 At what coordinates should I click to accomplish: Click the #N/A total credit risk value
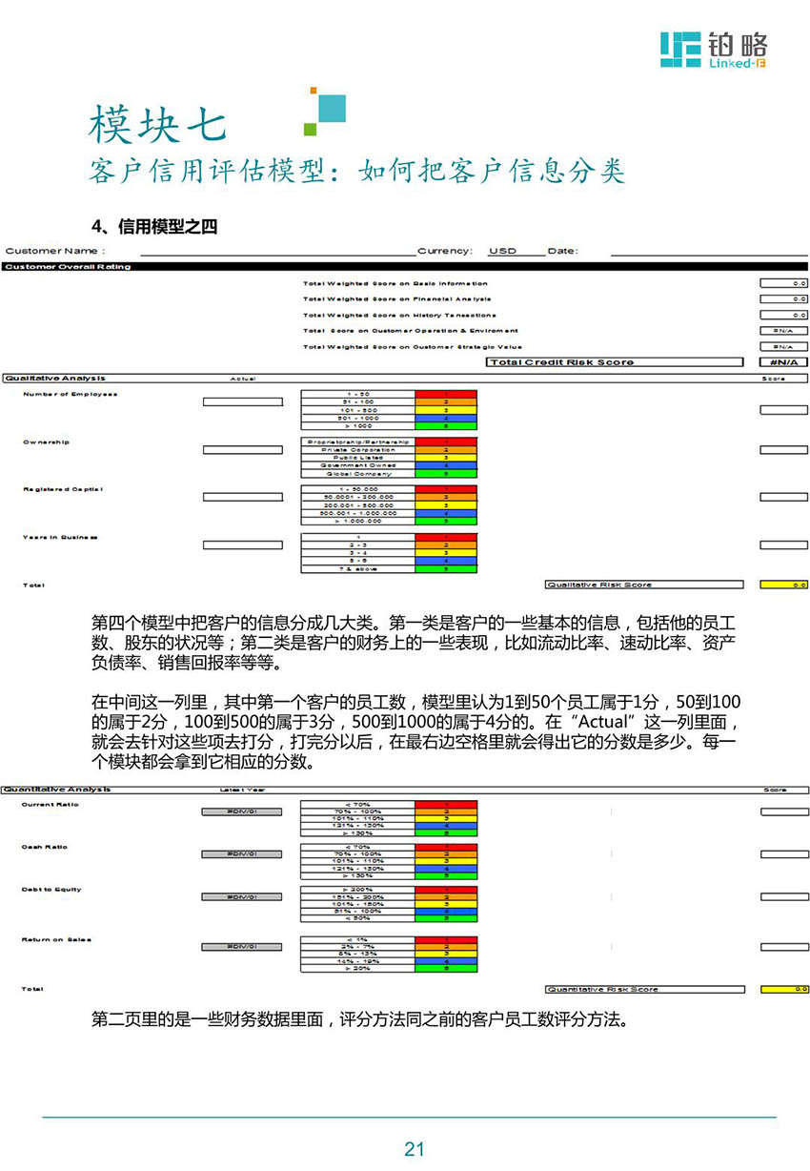tap(783, 362)
